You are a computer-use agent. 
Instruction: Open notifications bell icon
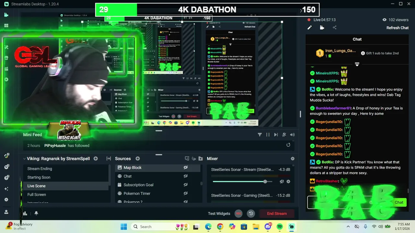(36, 213)
